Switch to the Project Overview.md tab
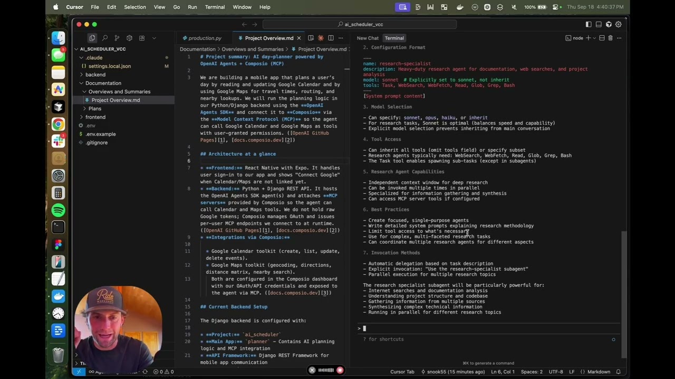Image resolution: width=675 pixels, height=379 pixels. coord(269,38)
